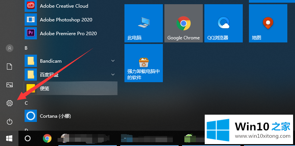
Task: Click the Bandicam folder icon
Action: 31,61
